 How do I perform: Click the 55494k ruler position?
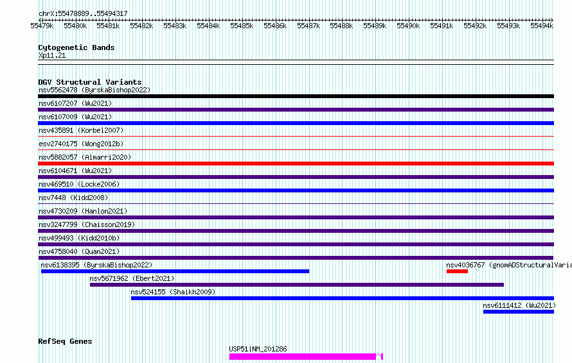tap(542, 26)
